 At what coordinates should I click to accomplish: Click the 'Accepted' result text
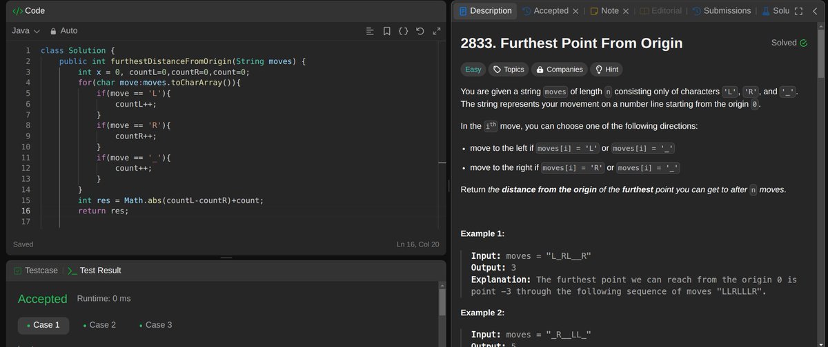click(x=42, y=299)
